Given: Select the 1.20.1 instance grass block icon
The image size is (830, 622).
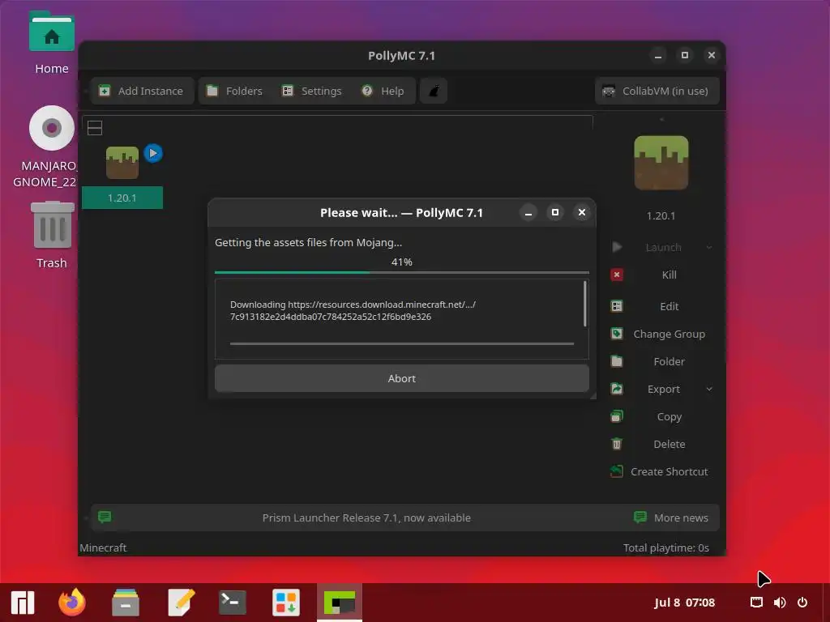Looking at the screenshot, I should (122, 162).
